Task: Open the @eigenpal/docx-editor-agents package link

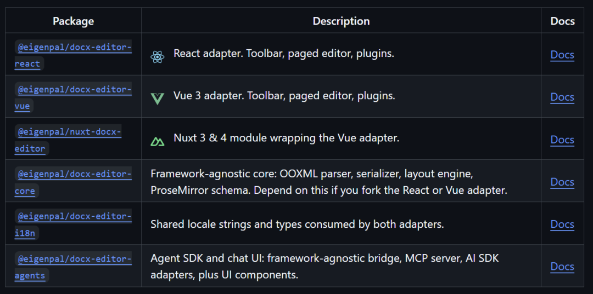Action: [x=73, y=267]
